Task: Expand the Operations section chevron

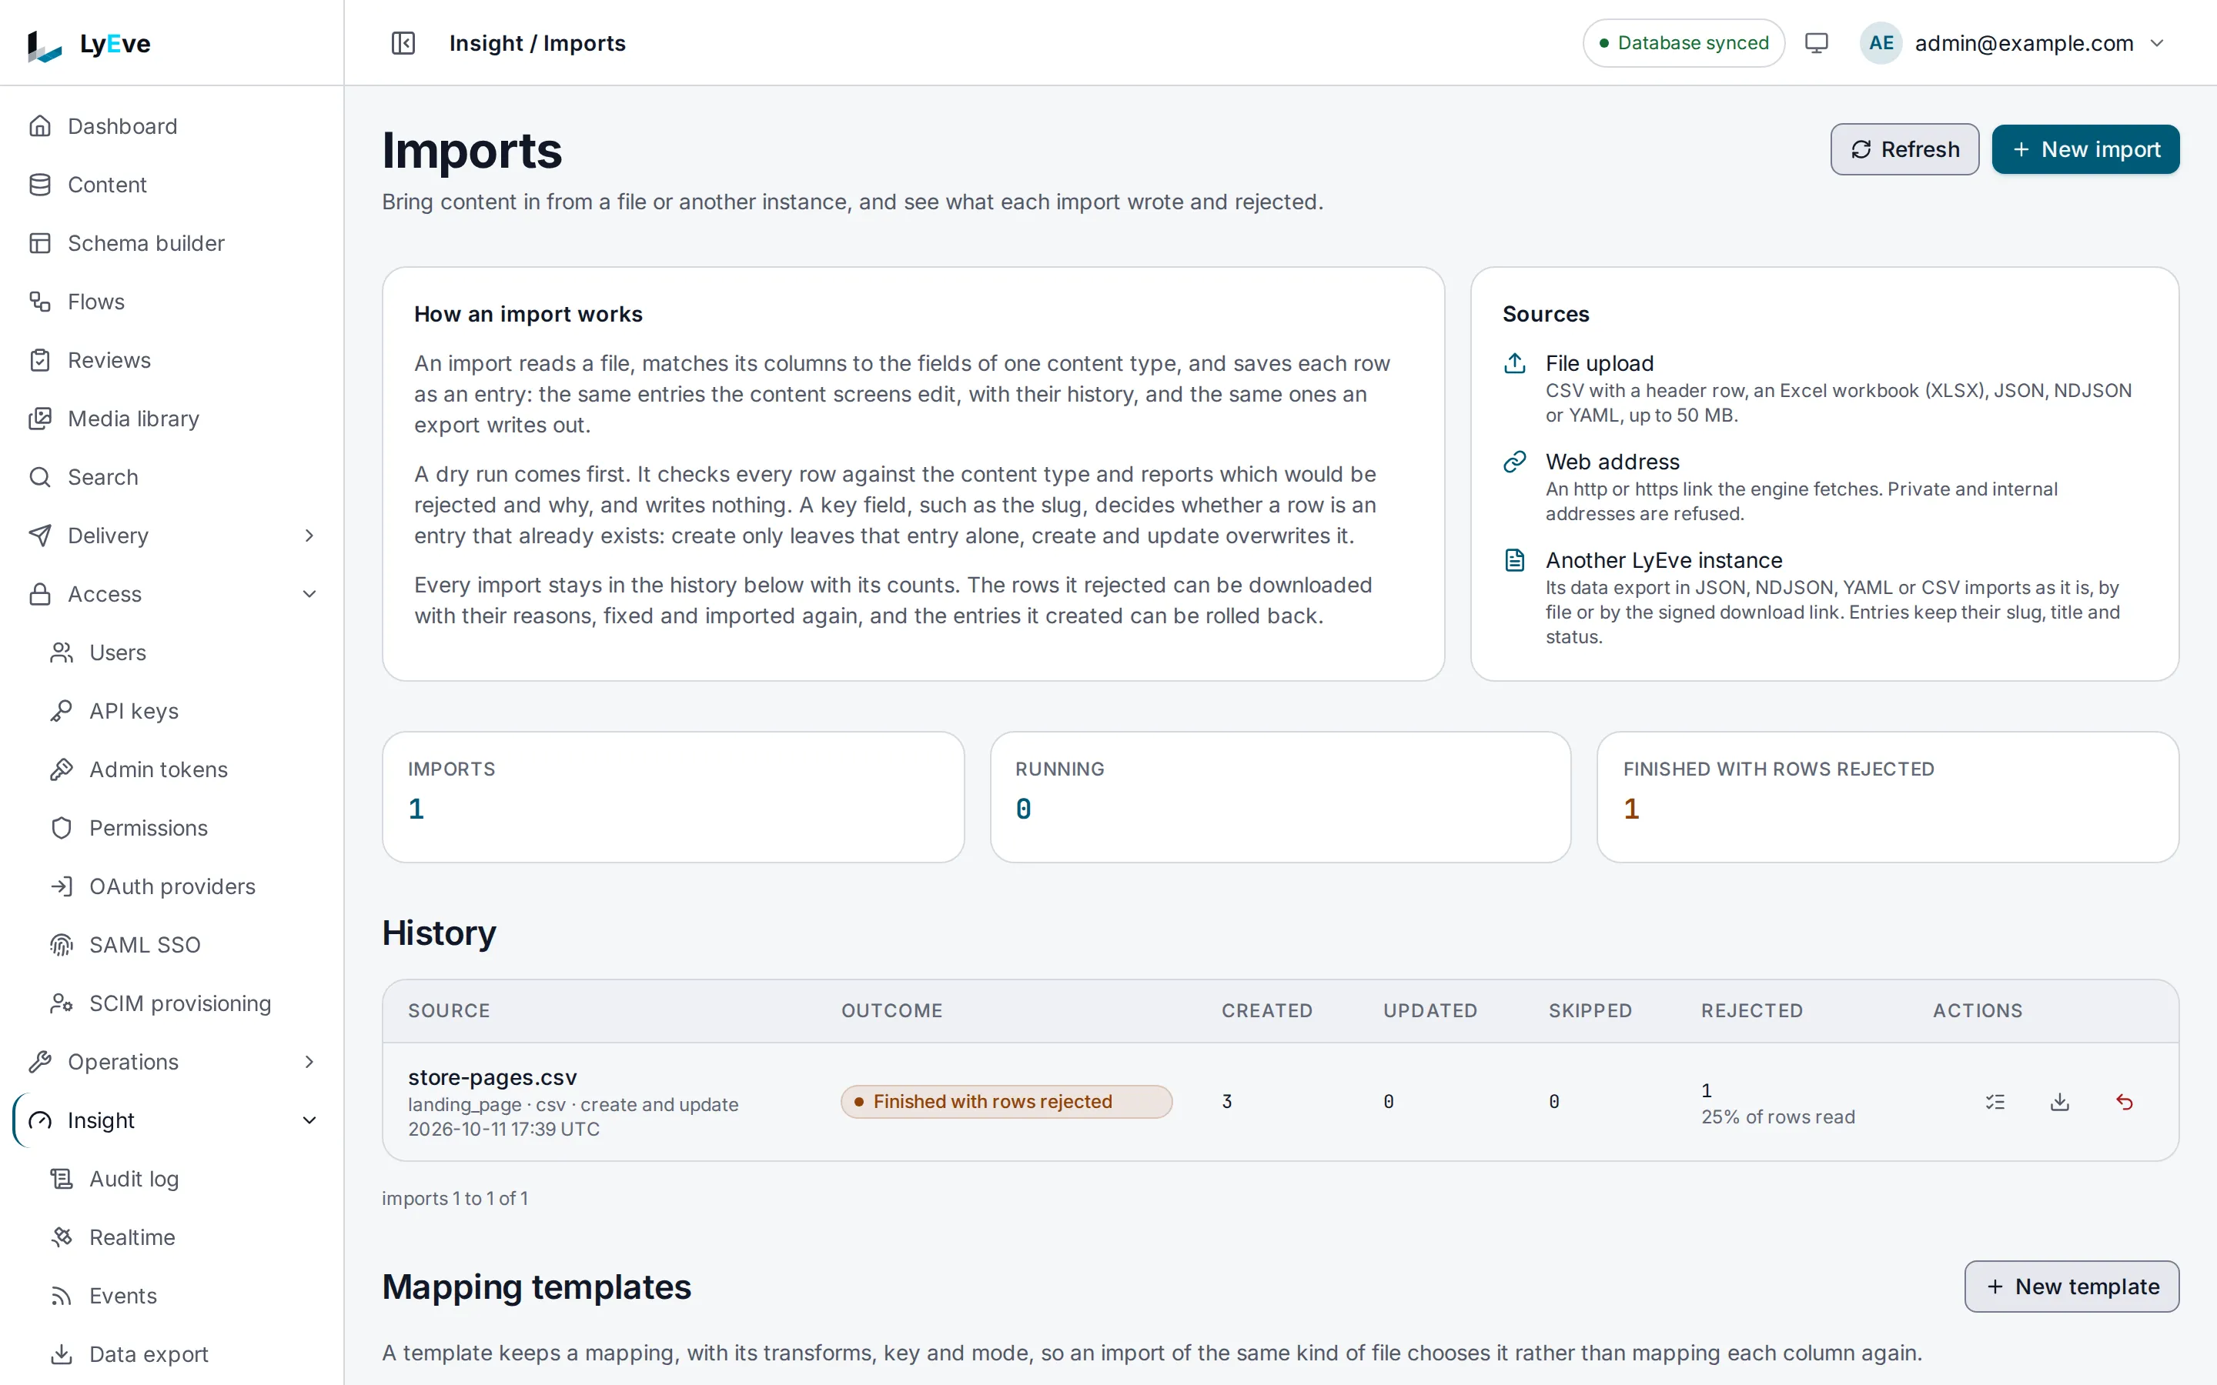Action: [309, 1062]
